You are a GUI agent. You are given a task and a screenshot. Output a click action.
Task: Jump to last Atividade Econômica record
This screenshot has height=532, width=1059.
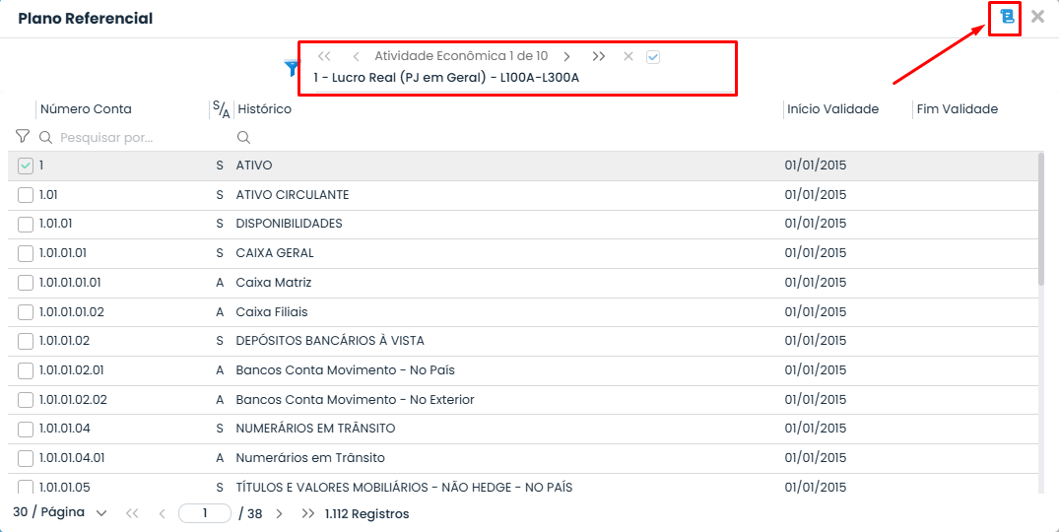[x=598, y=57]
